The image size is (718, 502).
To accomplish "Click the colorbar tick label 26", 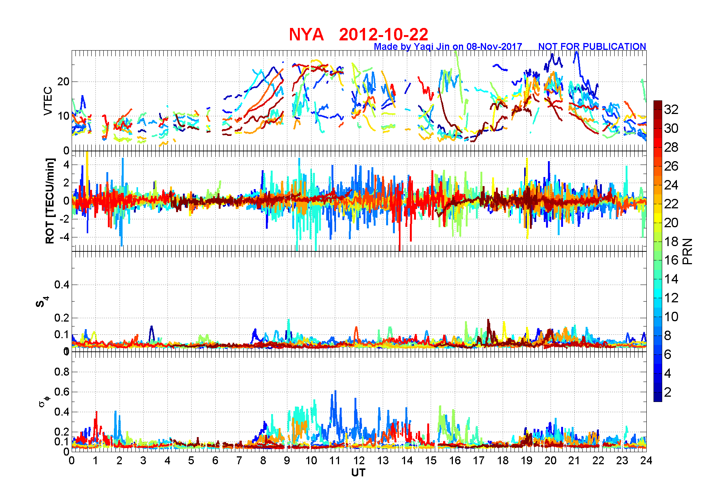I will [x=671, y=166].
